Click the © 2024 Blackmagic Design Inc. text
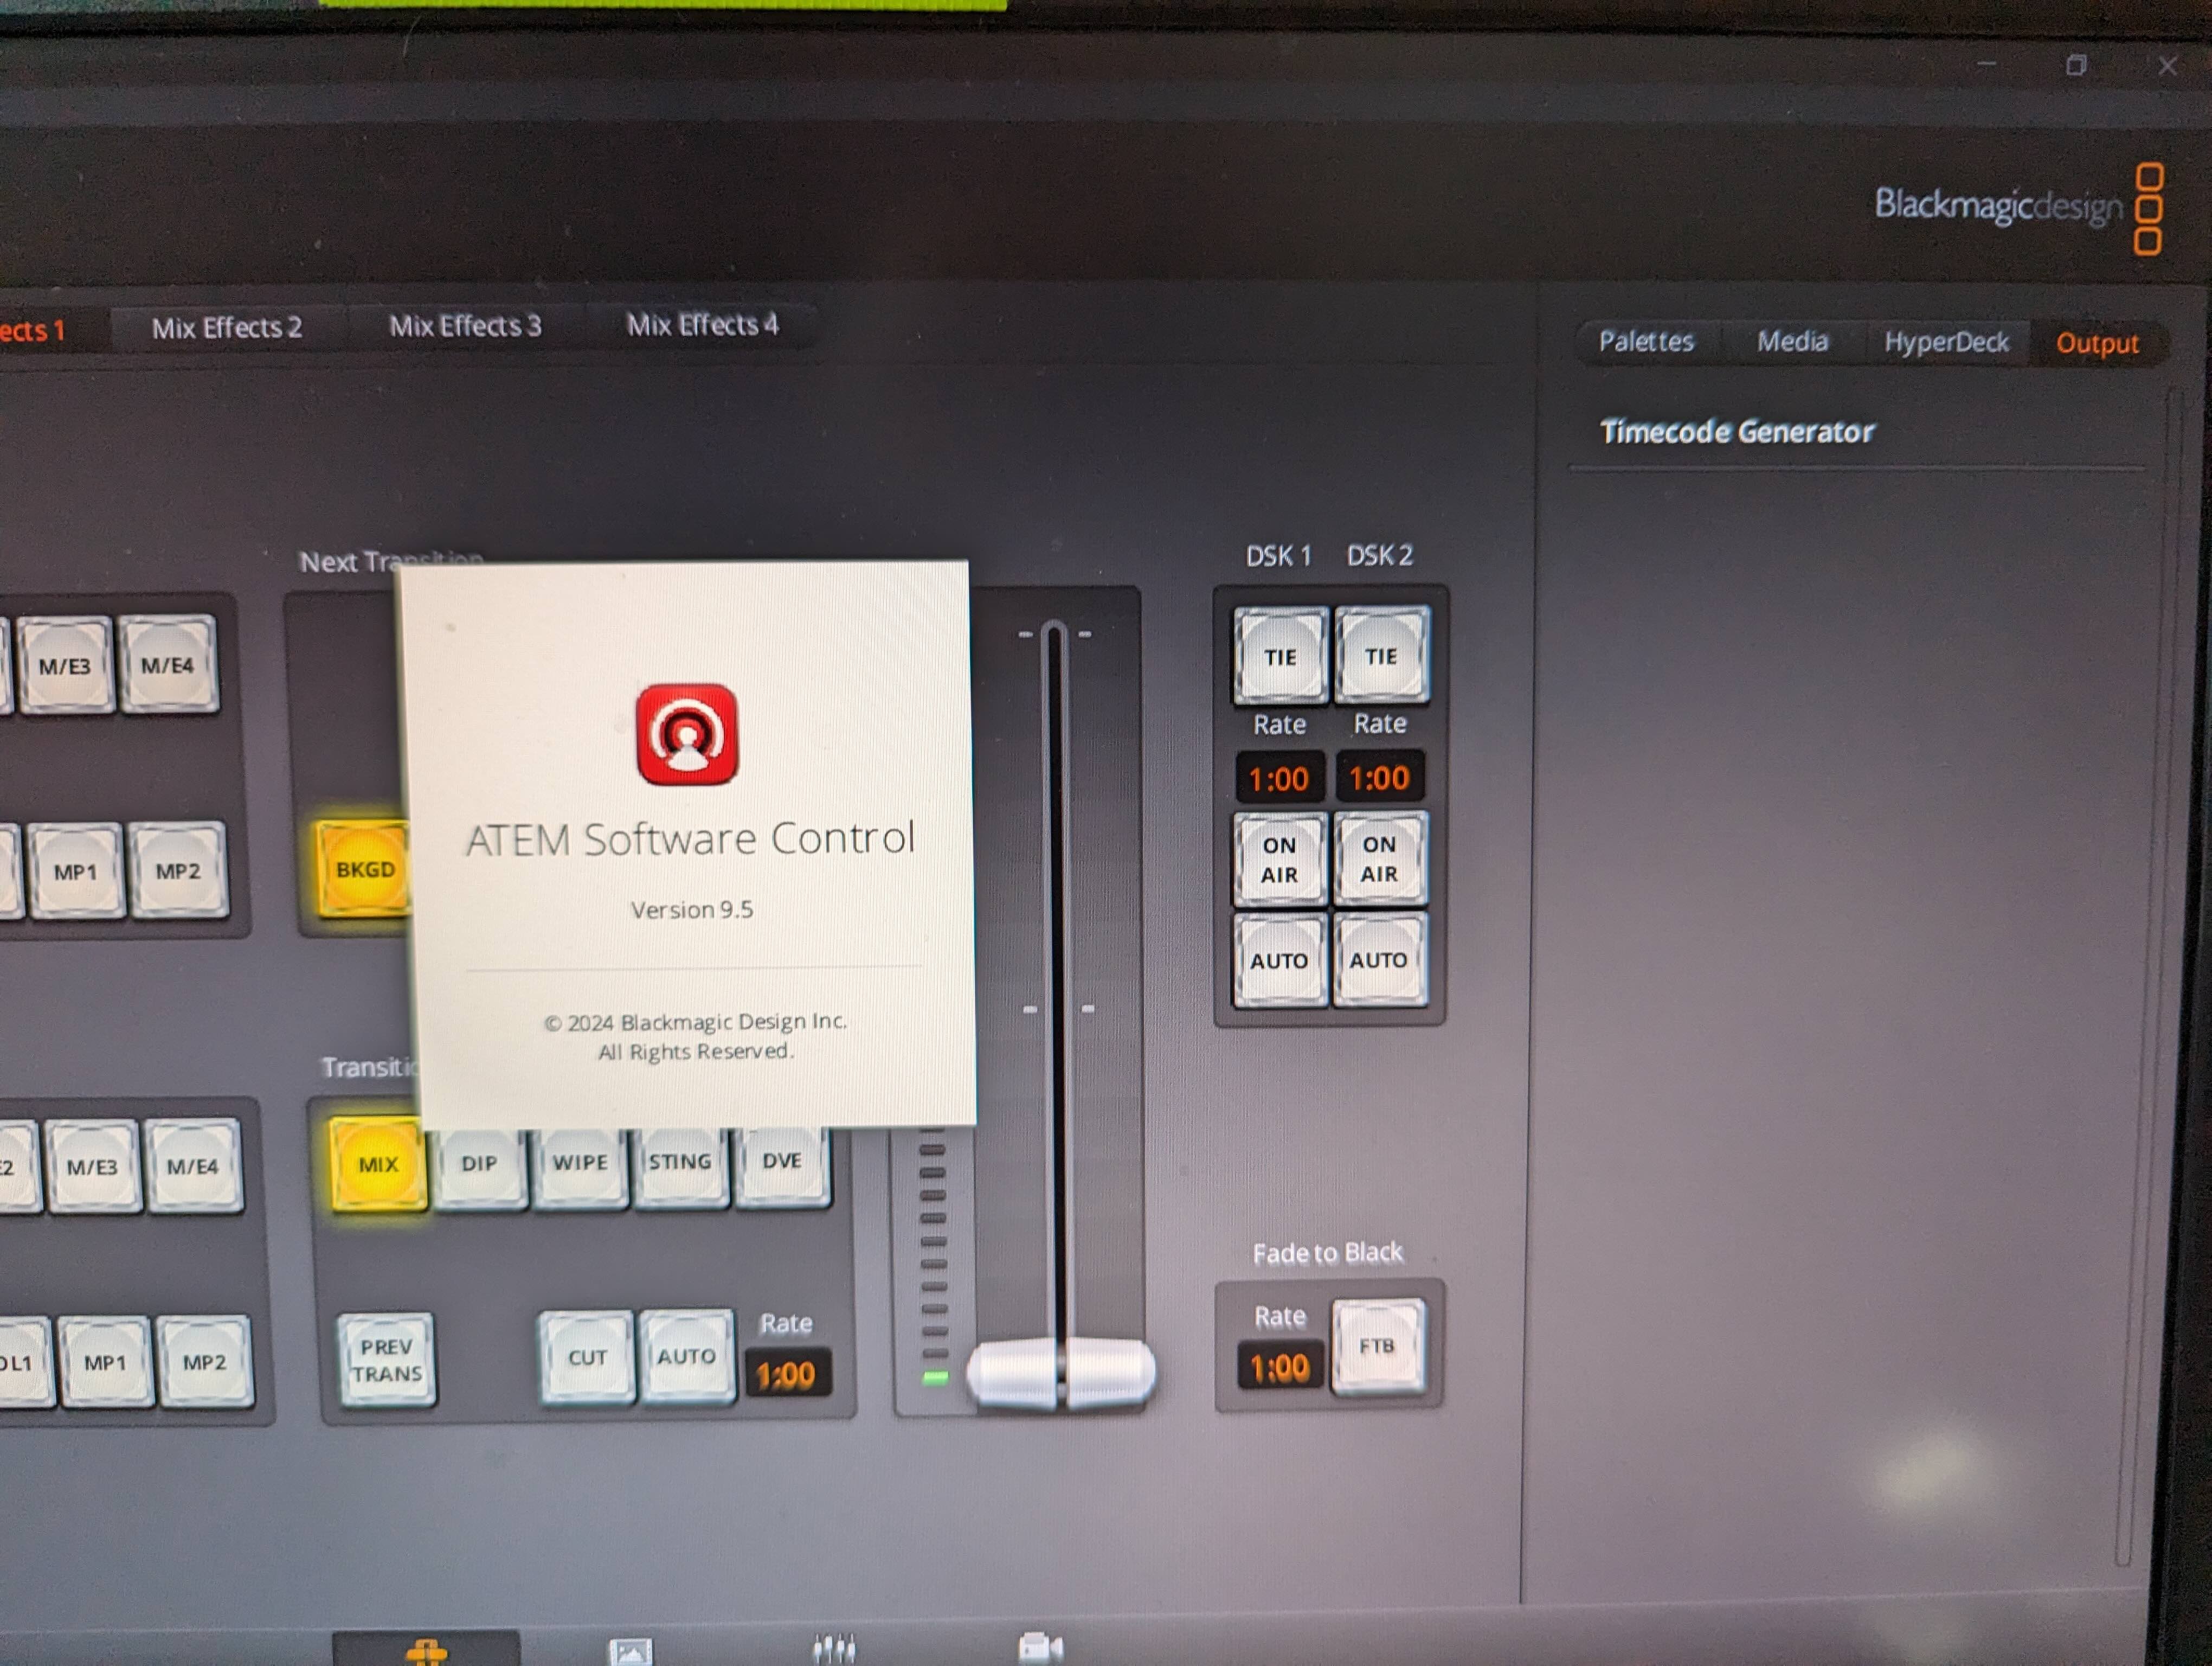 pos(696,1022)
